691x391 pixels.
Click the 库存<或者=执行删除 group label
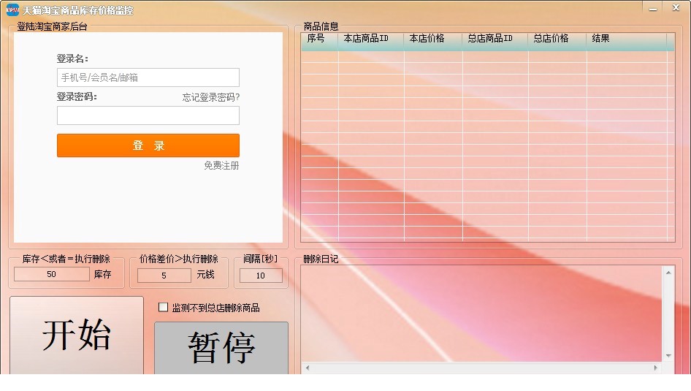click(66, 259)
